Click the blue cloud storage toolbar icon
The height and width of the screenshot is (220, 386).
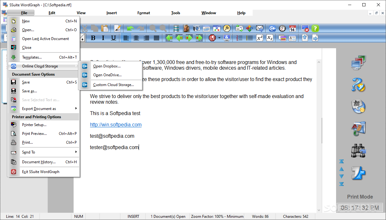coord(272,28)
